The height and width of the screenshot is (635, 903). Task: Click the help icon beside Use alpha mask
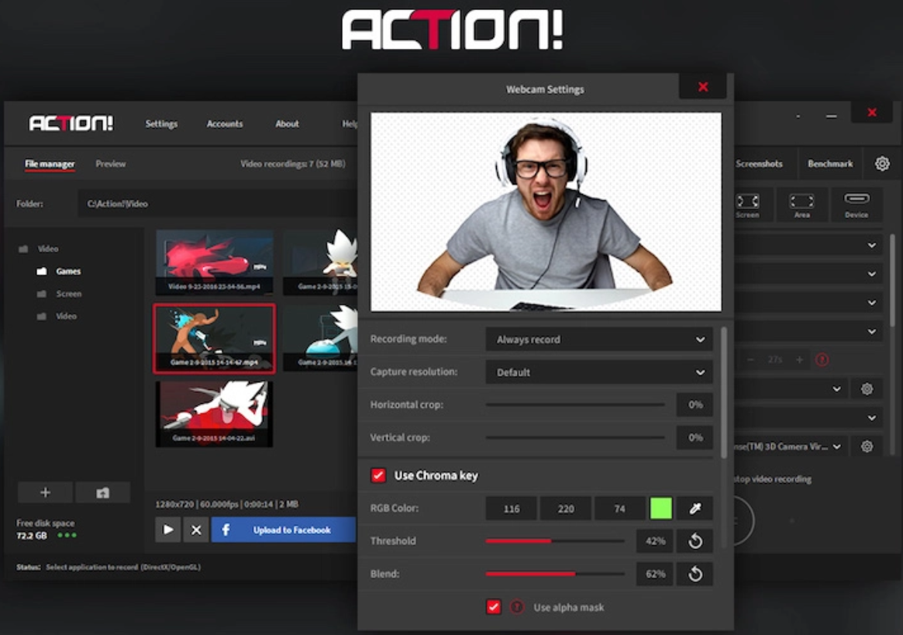click(x=517, y=607)
